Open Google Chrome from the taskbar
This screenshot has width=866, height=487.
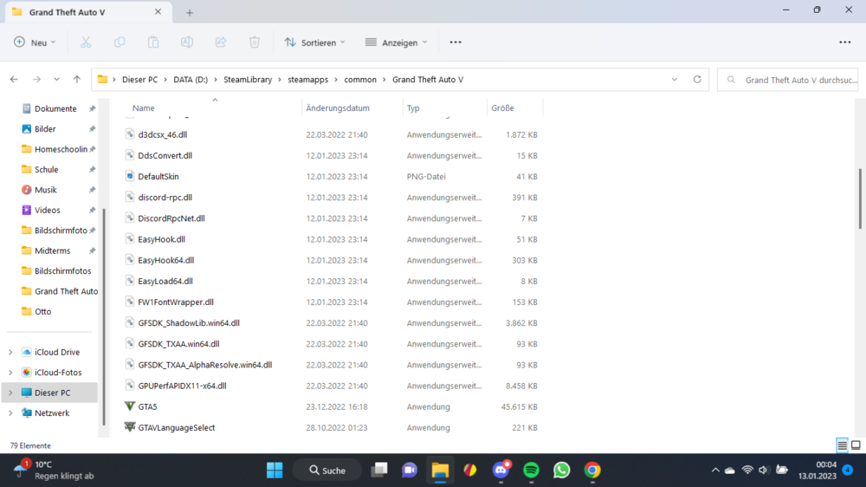click(592, 470)
